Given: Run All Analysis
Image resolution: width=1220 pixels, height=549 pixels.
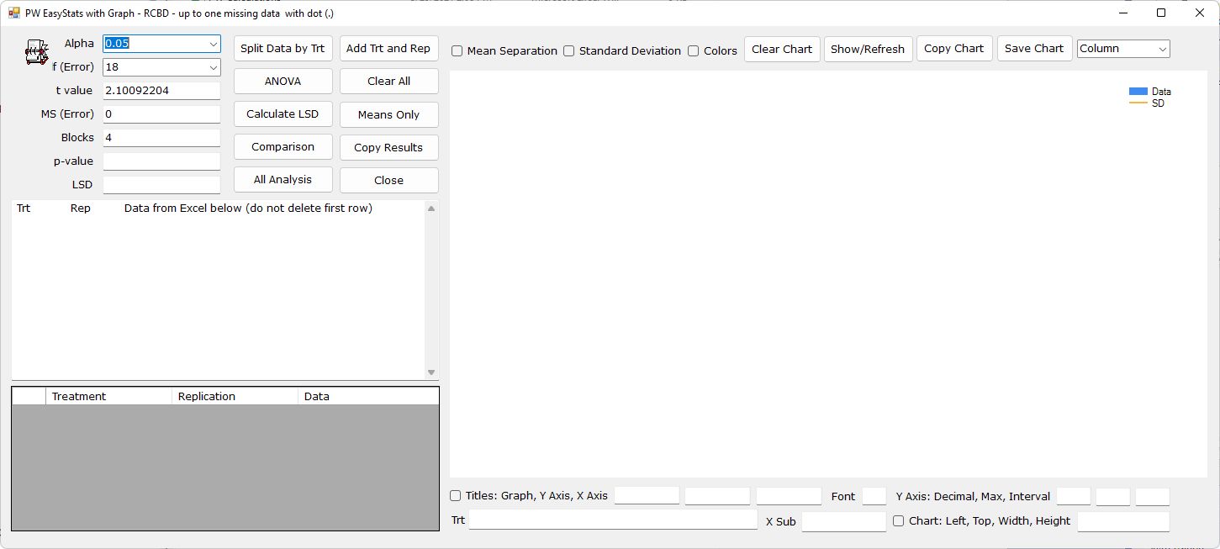Looking at the screenshot, I should [283, 179].
